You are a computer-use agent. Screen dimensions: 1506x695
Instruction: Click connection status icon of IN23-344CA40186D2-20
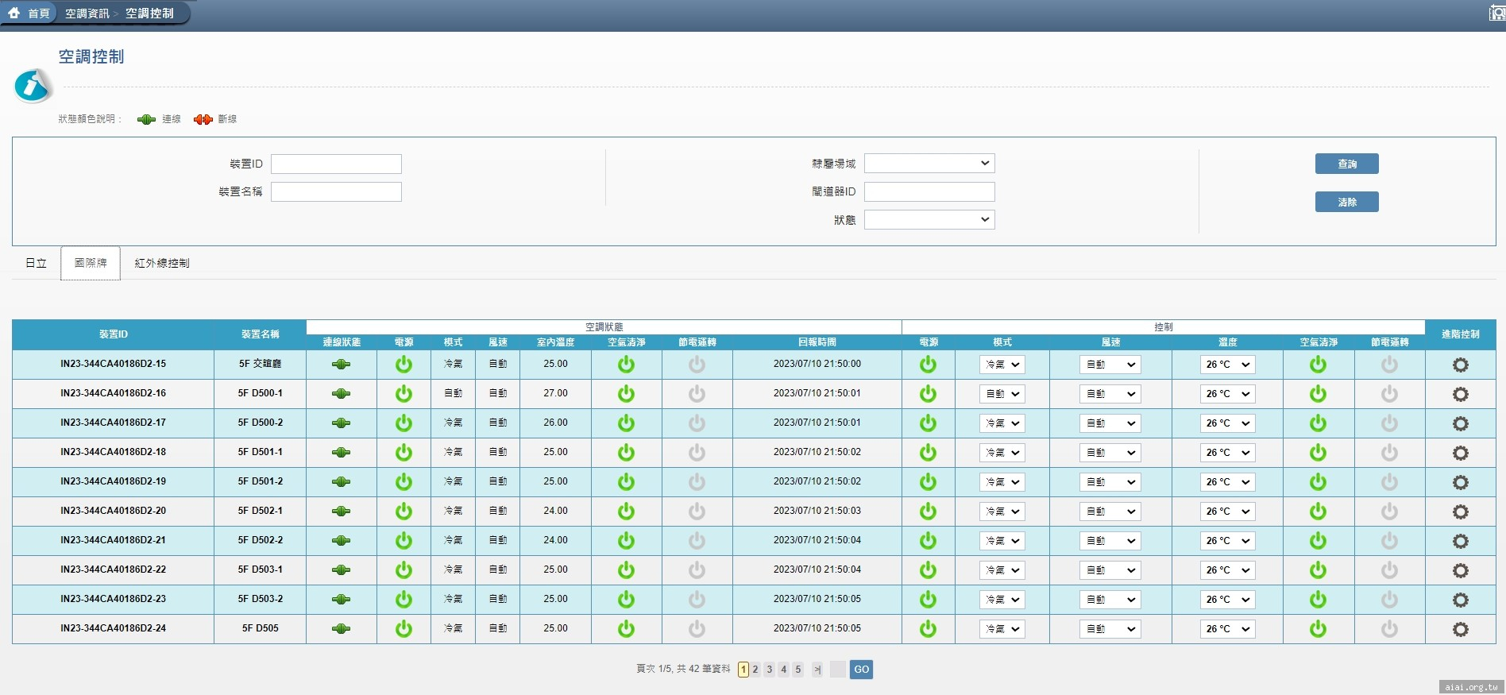pyautogui.click(x=341, y=512)
